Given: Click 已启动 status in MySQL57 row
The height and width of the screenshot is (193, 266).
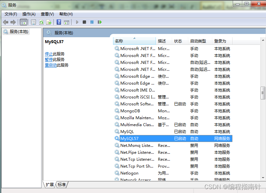Looking at the screenshot, I should 180,138.
